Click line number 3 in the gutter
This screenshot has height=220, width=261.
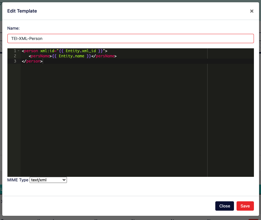tap(15, 61)
